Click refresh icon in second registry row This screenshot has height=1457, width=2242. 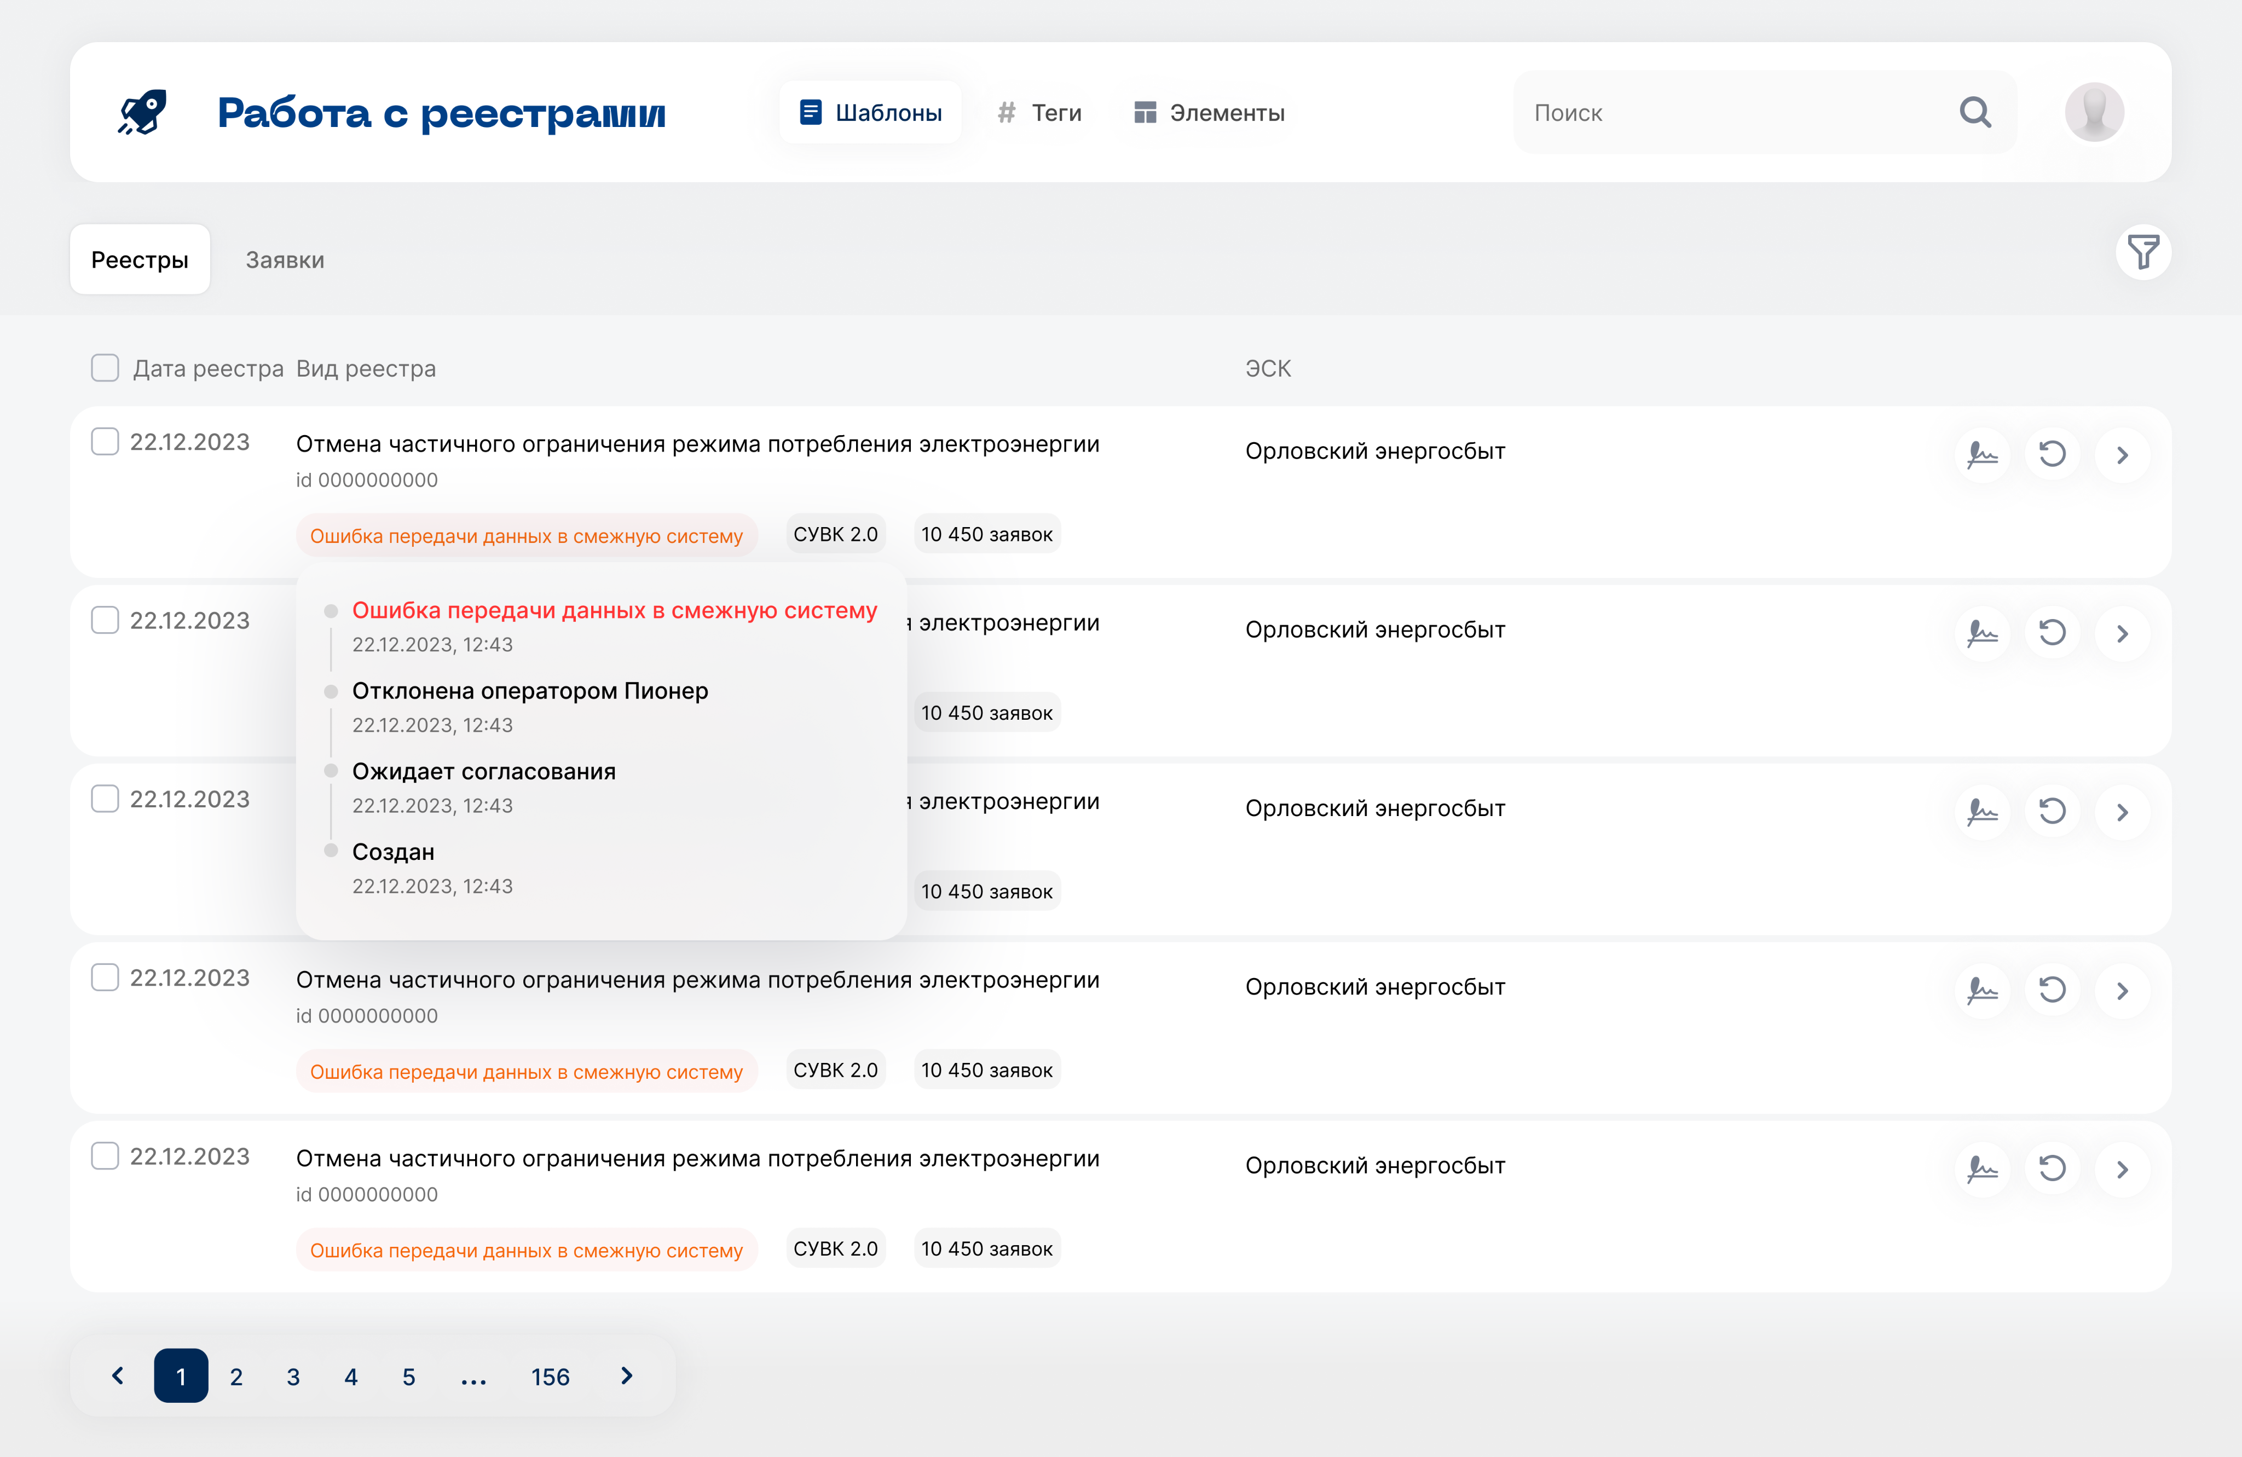(2052, 633)
